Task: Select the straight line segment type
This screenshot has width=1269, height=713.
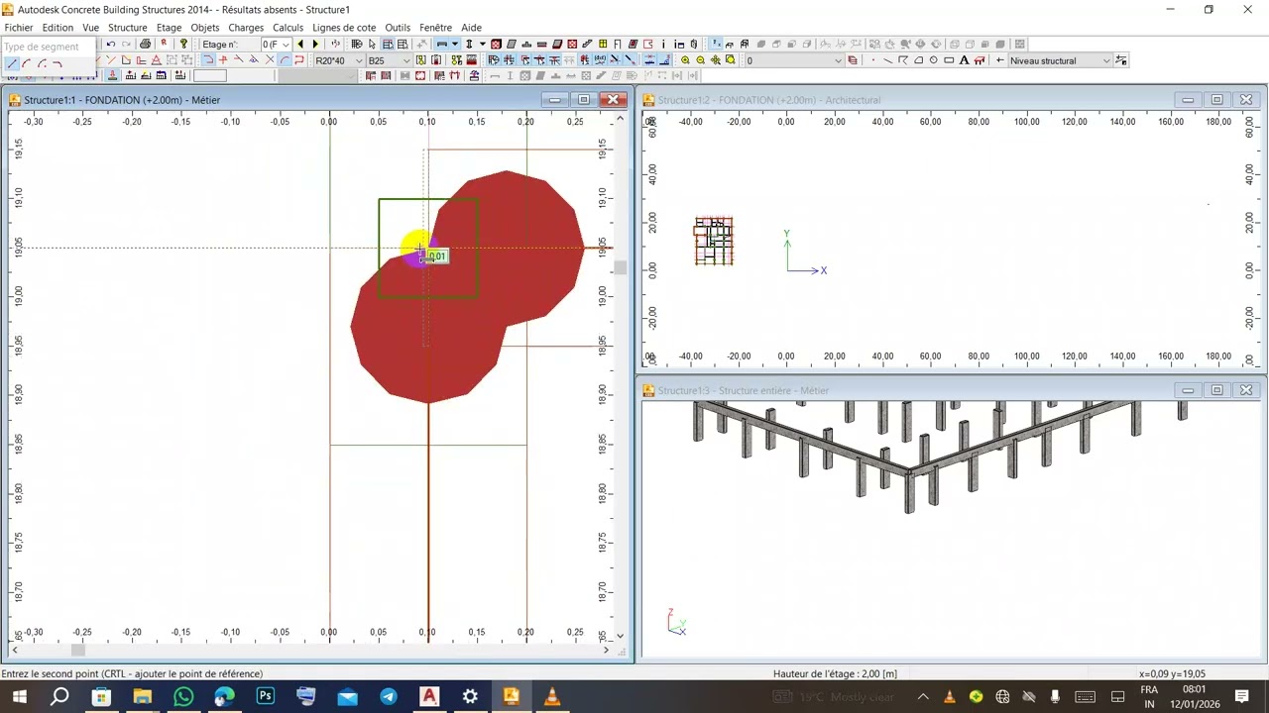Action: point(12,63)
